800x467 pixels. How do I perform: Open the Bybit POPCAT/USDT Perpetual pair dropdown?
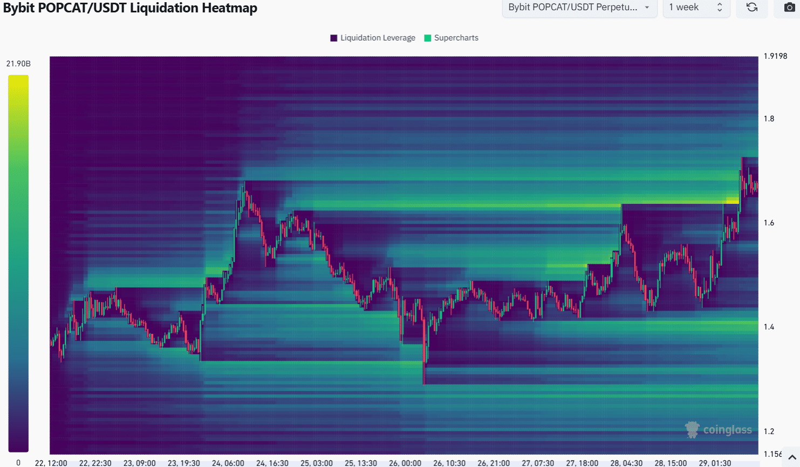579,8
